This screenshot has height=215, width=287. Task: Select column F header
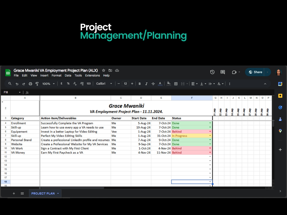tap(192, 98)
